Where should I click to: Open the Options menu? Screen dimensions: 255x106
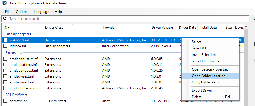click(x=22, y=12)
